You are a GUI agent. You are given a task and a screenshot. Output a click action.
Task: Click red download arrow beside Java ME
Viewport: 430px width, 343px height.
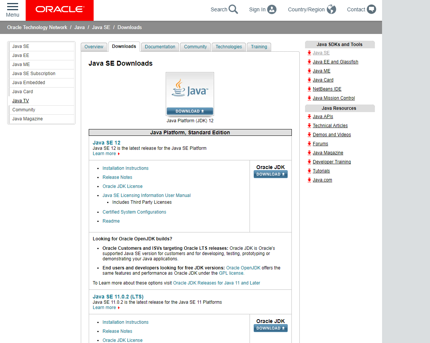309,71
